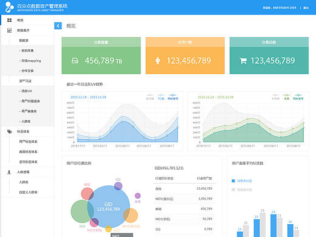Click the hard-drive icon on the green card
Image resolution: width=316 pixels, height=237 pixels.
click(x=75, y=60)
